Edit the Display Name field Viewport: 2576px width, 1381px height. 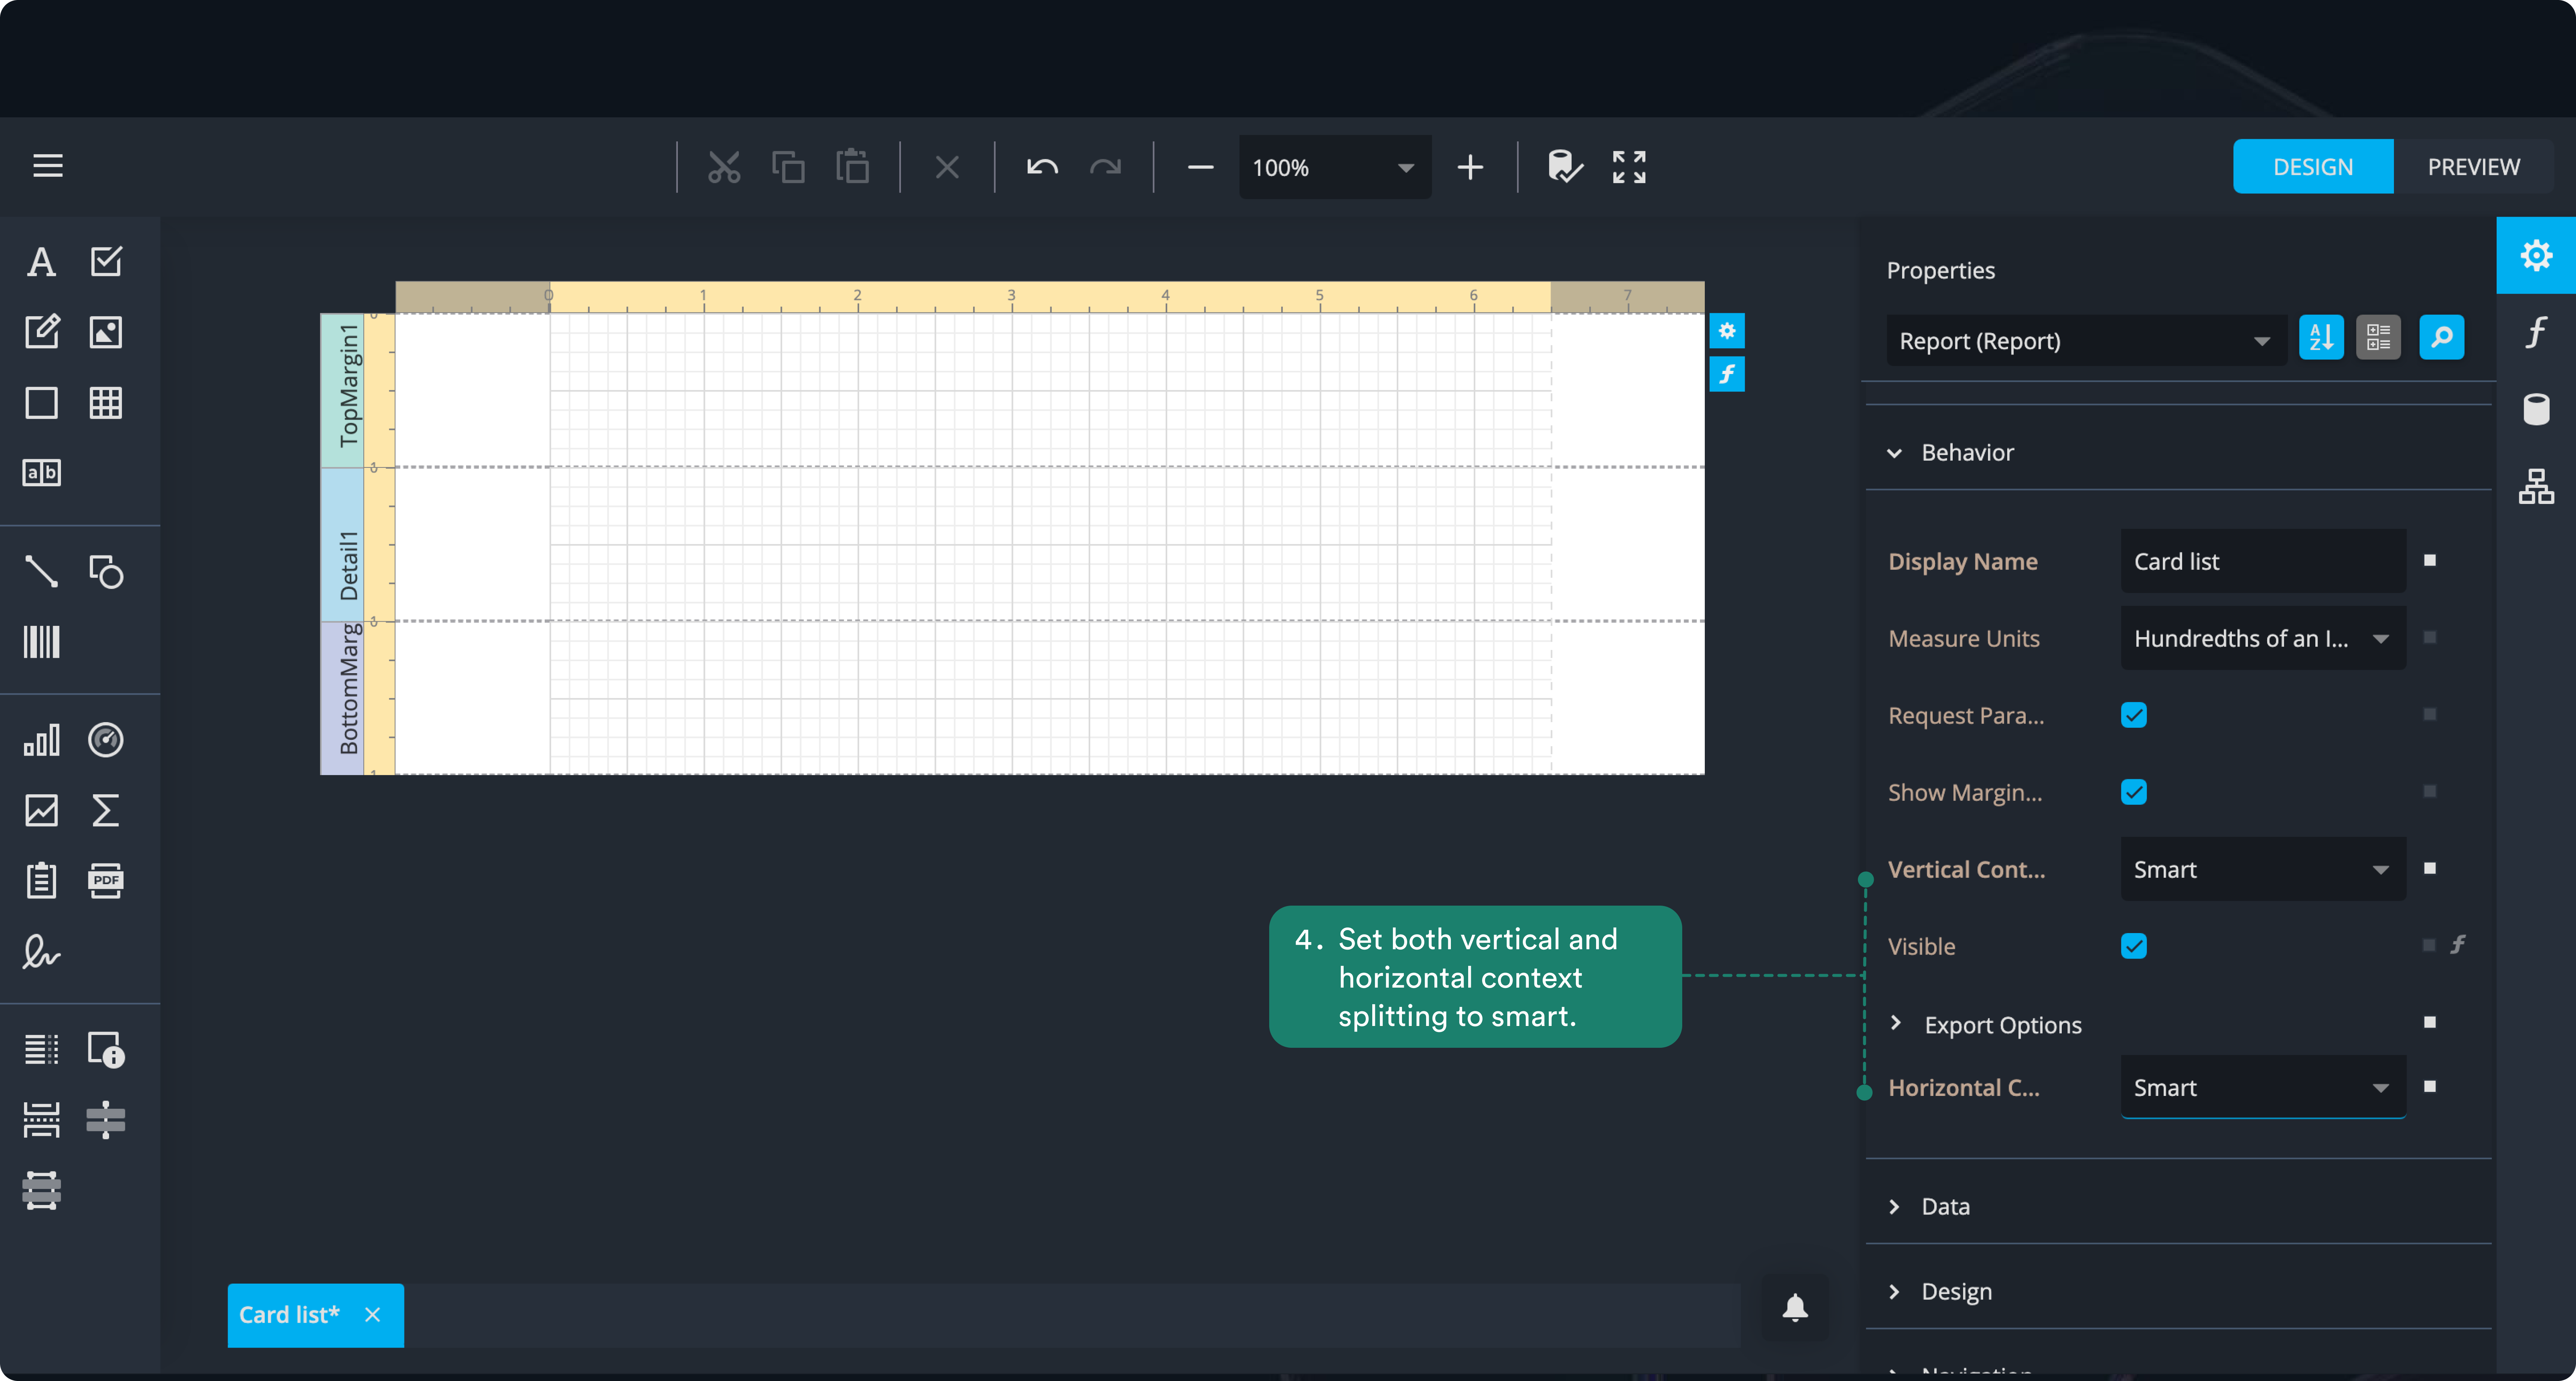pyautogui.click(x=2263, y=562)
